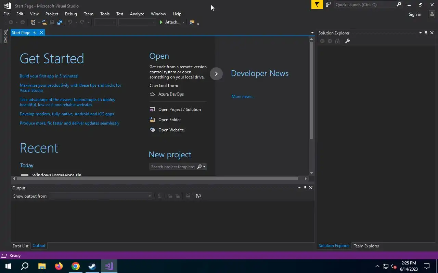Open the Project menu

click(52, 14)
